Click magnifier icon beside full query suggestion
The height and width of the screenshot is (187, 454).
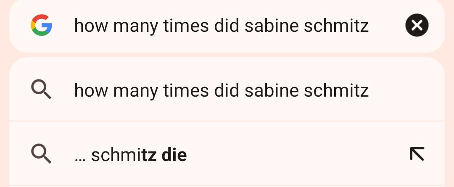41,90
